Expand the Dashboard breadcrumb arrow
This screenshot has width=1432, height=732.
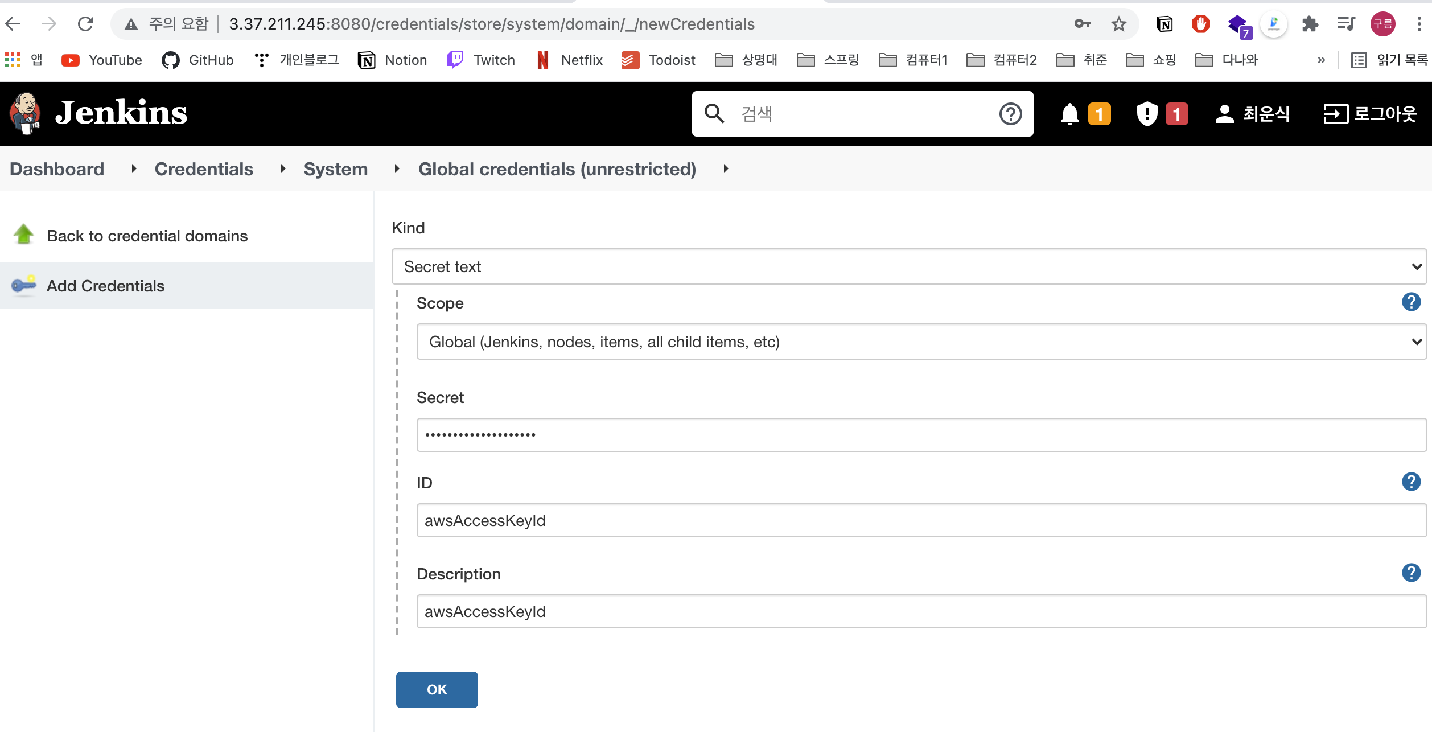(134, 168)
